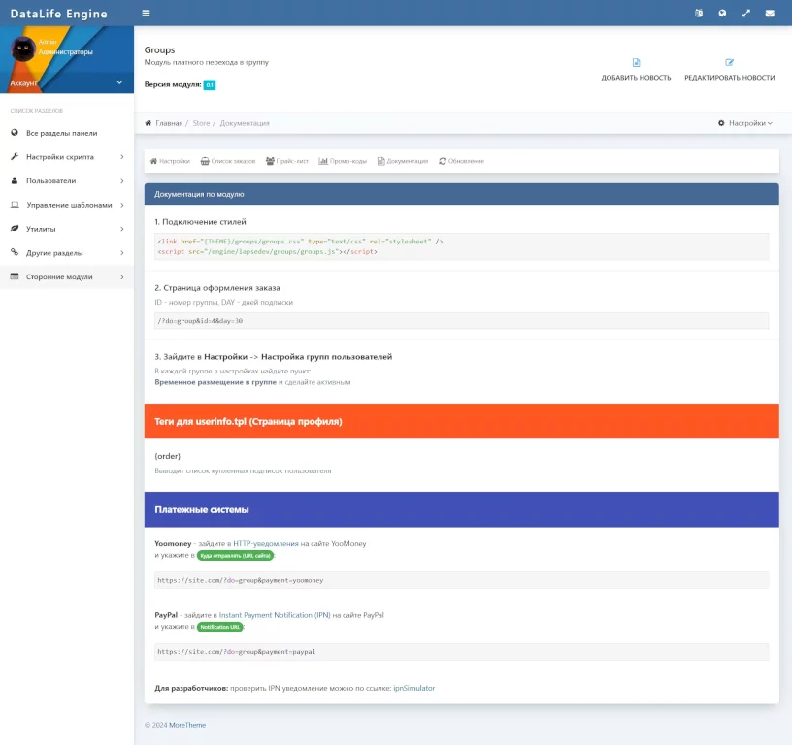Click the leaf icon for Утилиты
The image size is (792, 745).
(x=15, y=229)
